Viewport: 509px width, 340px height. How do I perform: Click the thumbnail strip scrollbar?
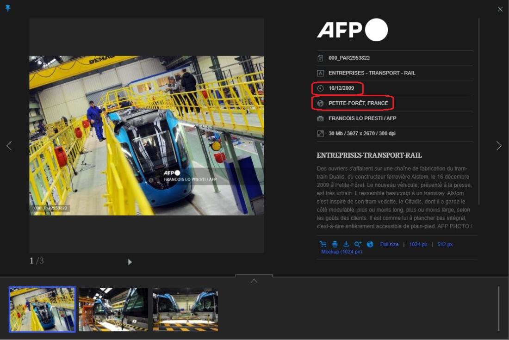[x=498, y=309]
